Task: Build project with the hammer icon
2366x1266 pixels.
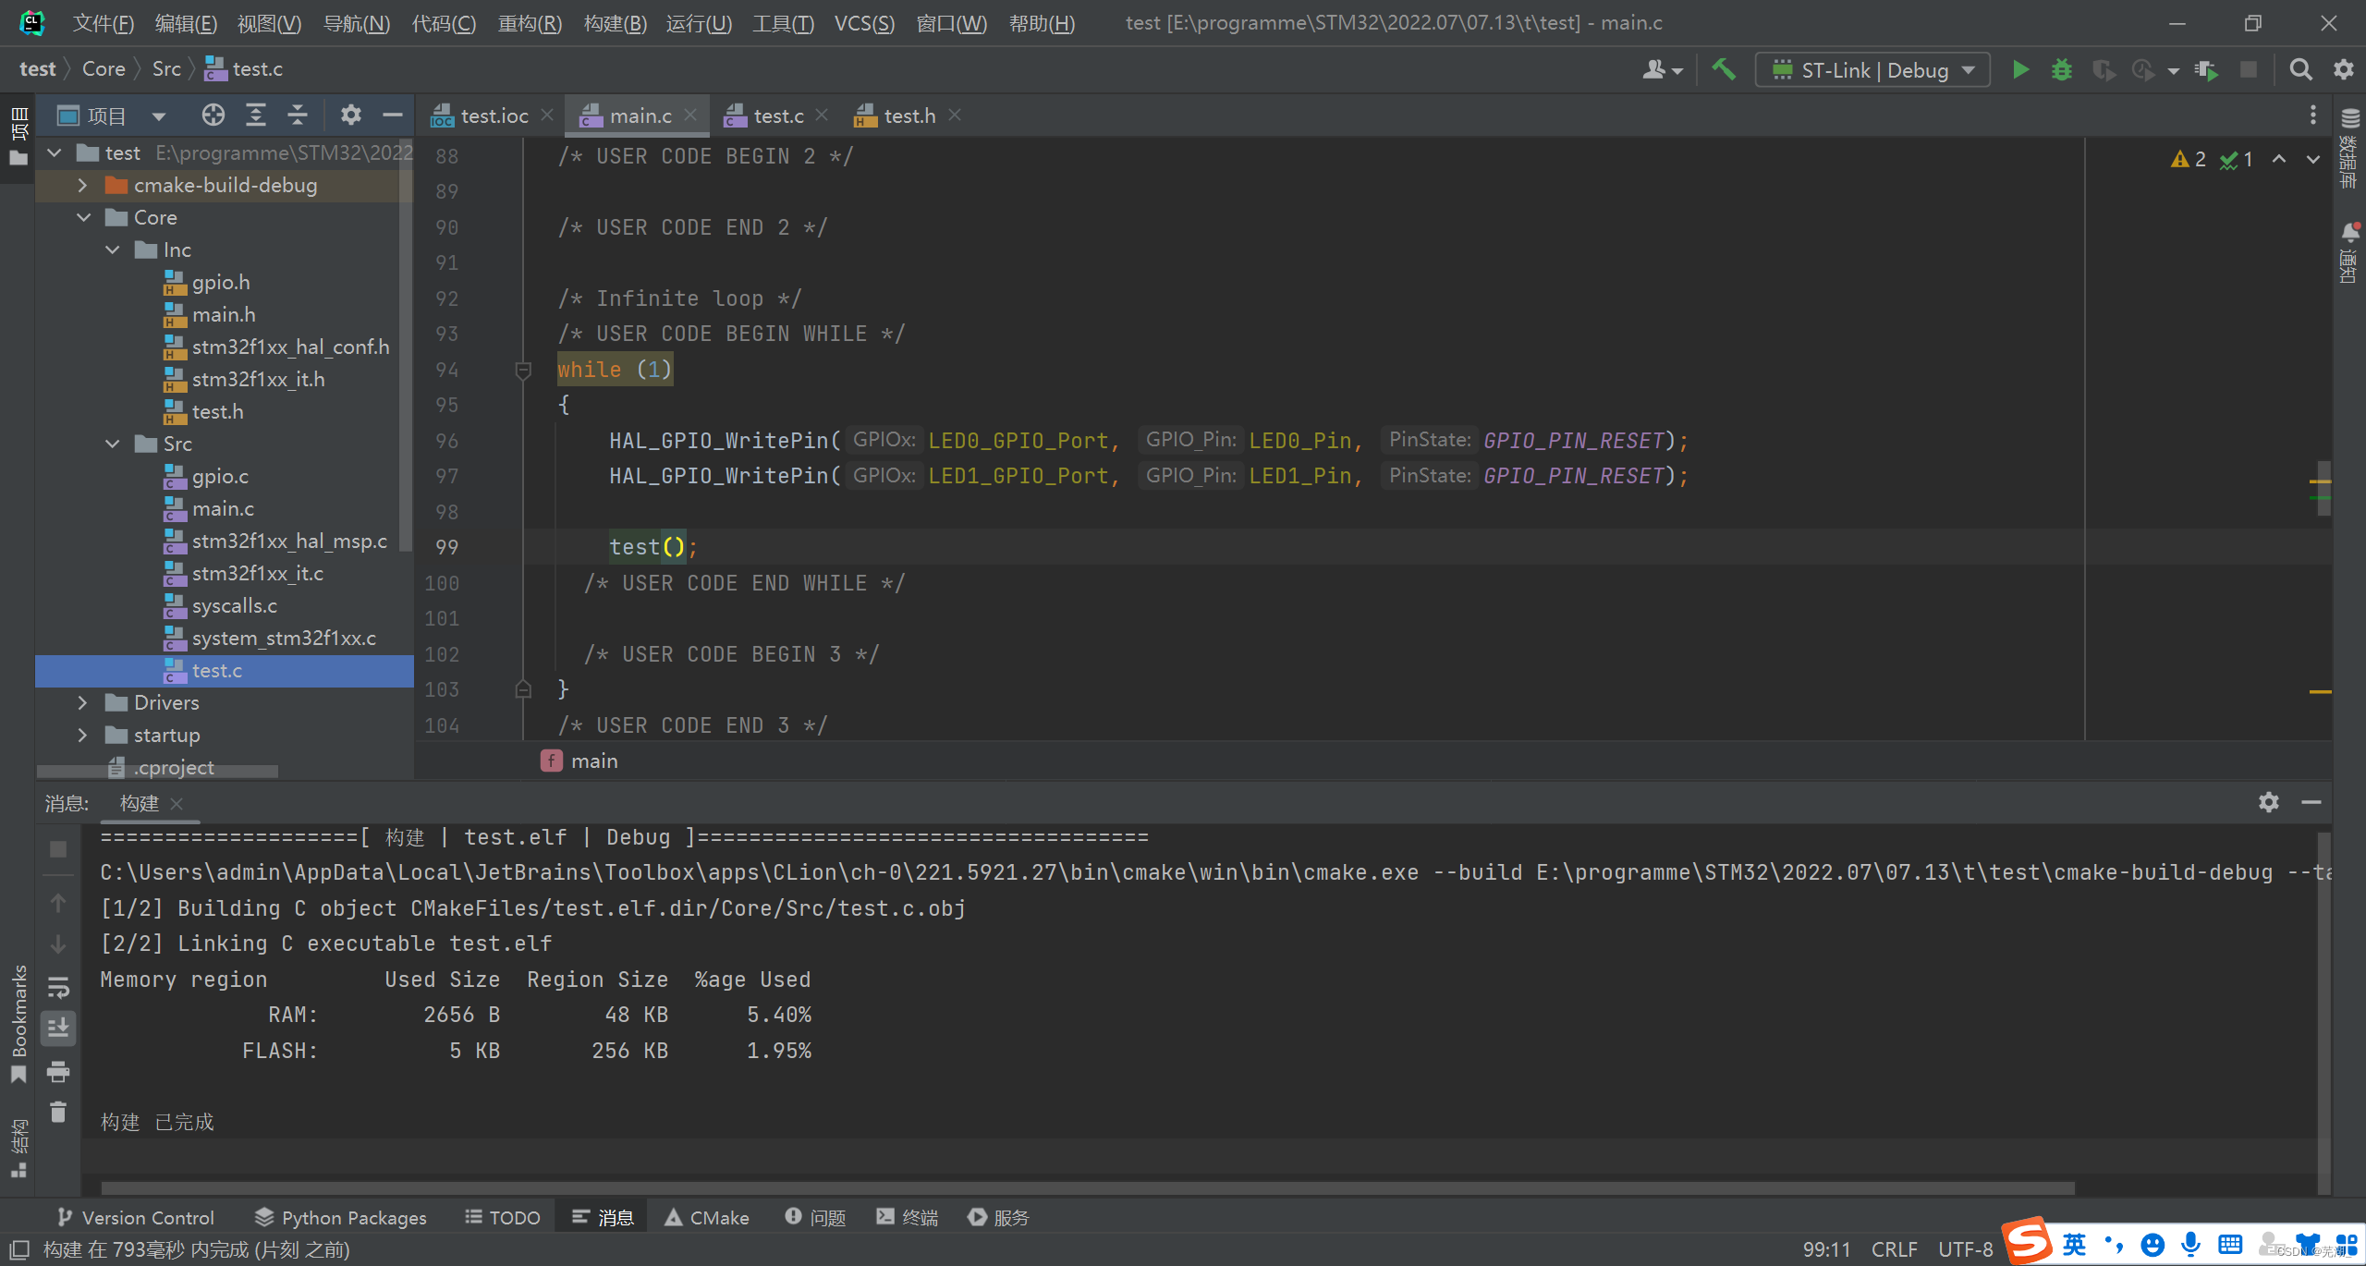Action: pyautogui.click(x=1723, y=70)
